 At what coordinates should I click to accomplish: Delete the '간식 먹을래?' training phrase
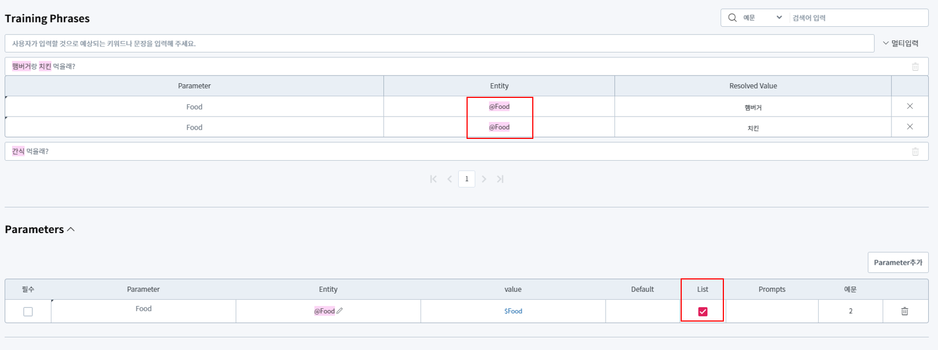click(915, 151)
